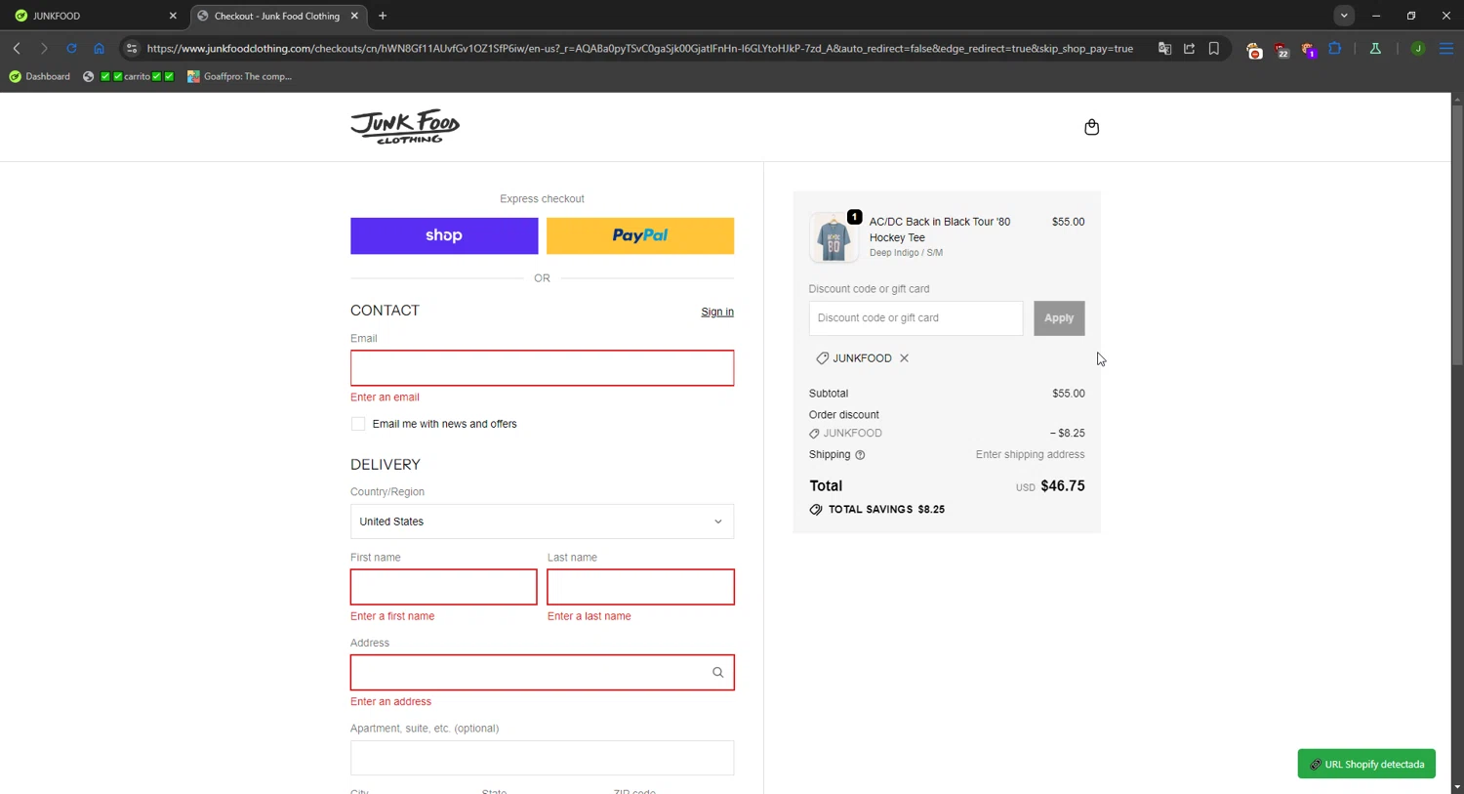Click the Enter shipping address text
The height and width of the screenshot is (794, 1464).
[1030, 455]
